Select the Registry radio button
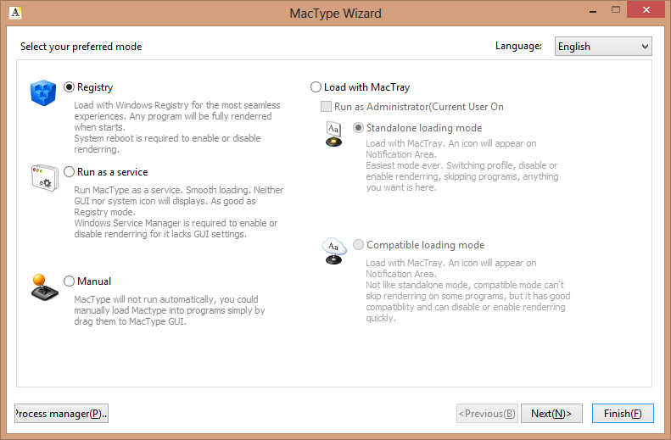The height and width of the screenshot is (440, 671). pos(69,87)
